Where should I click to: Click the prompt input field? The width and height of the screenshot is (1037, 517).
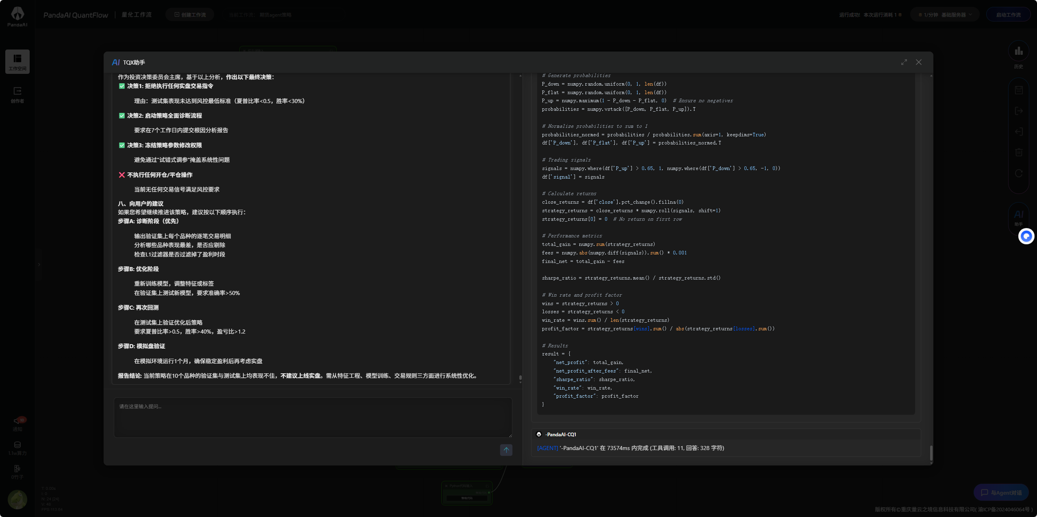[313, 417]
